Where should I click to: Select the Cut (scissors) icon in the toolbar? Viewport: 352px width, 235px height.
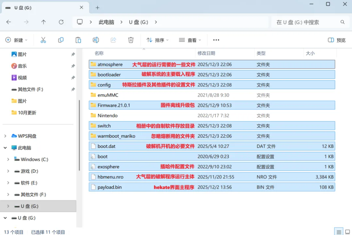pyautogui.click(x=43, y=40)
